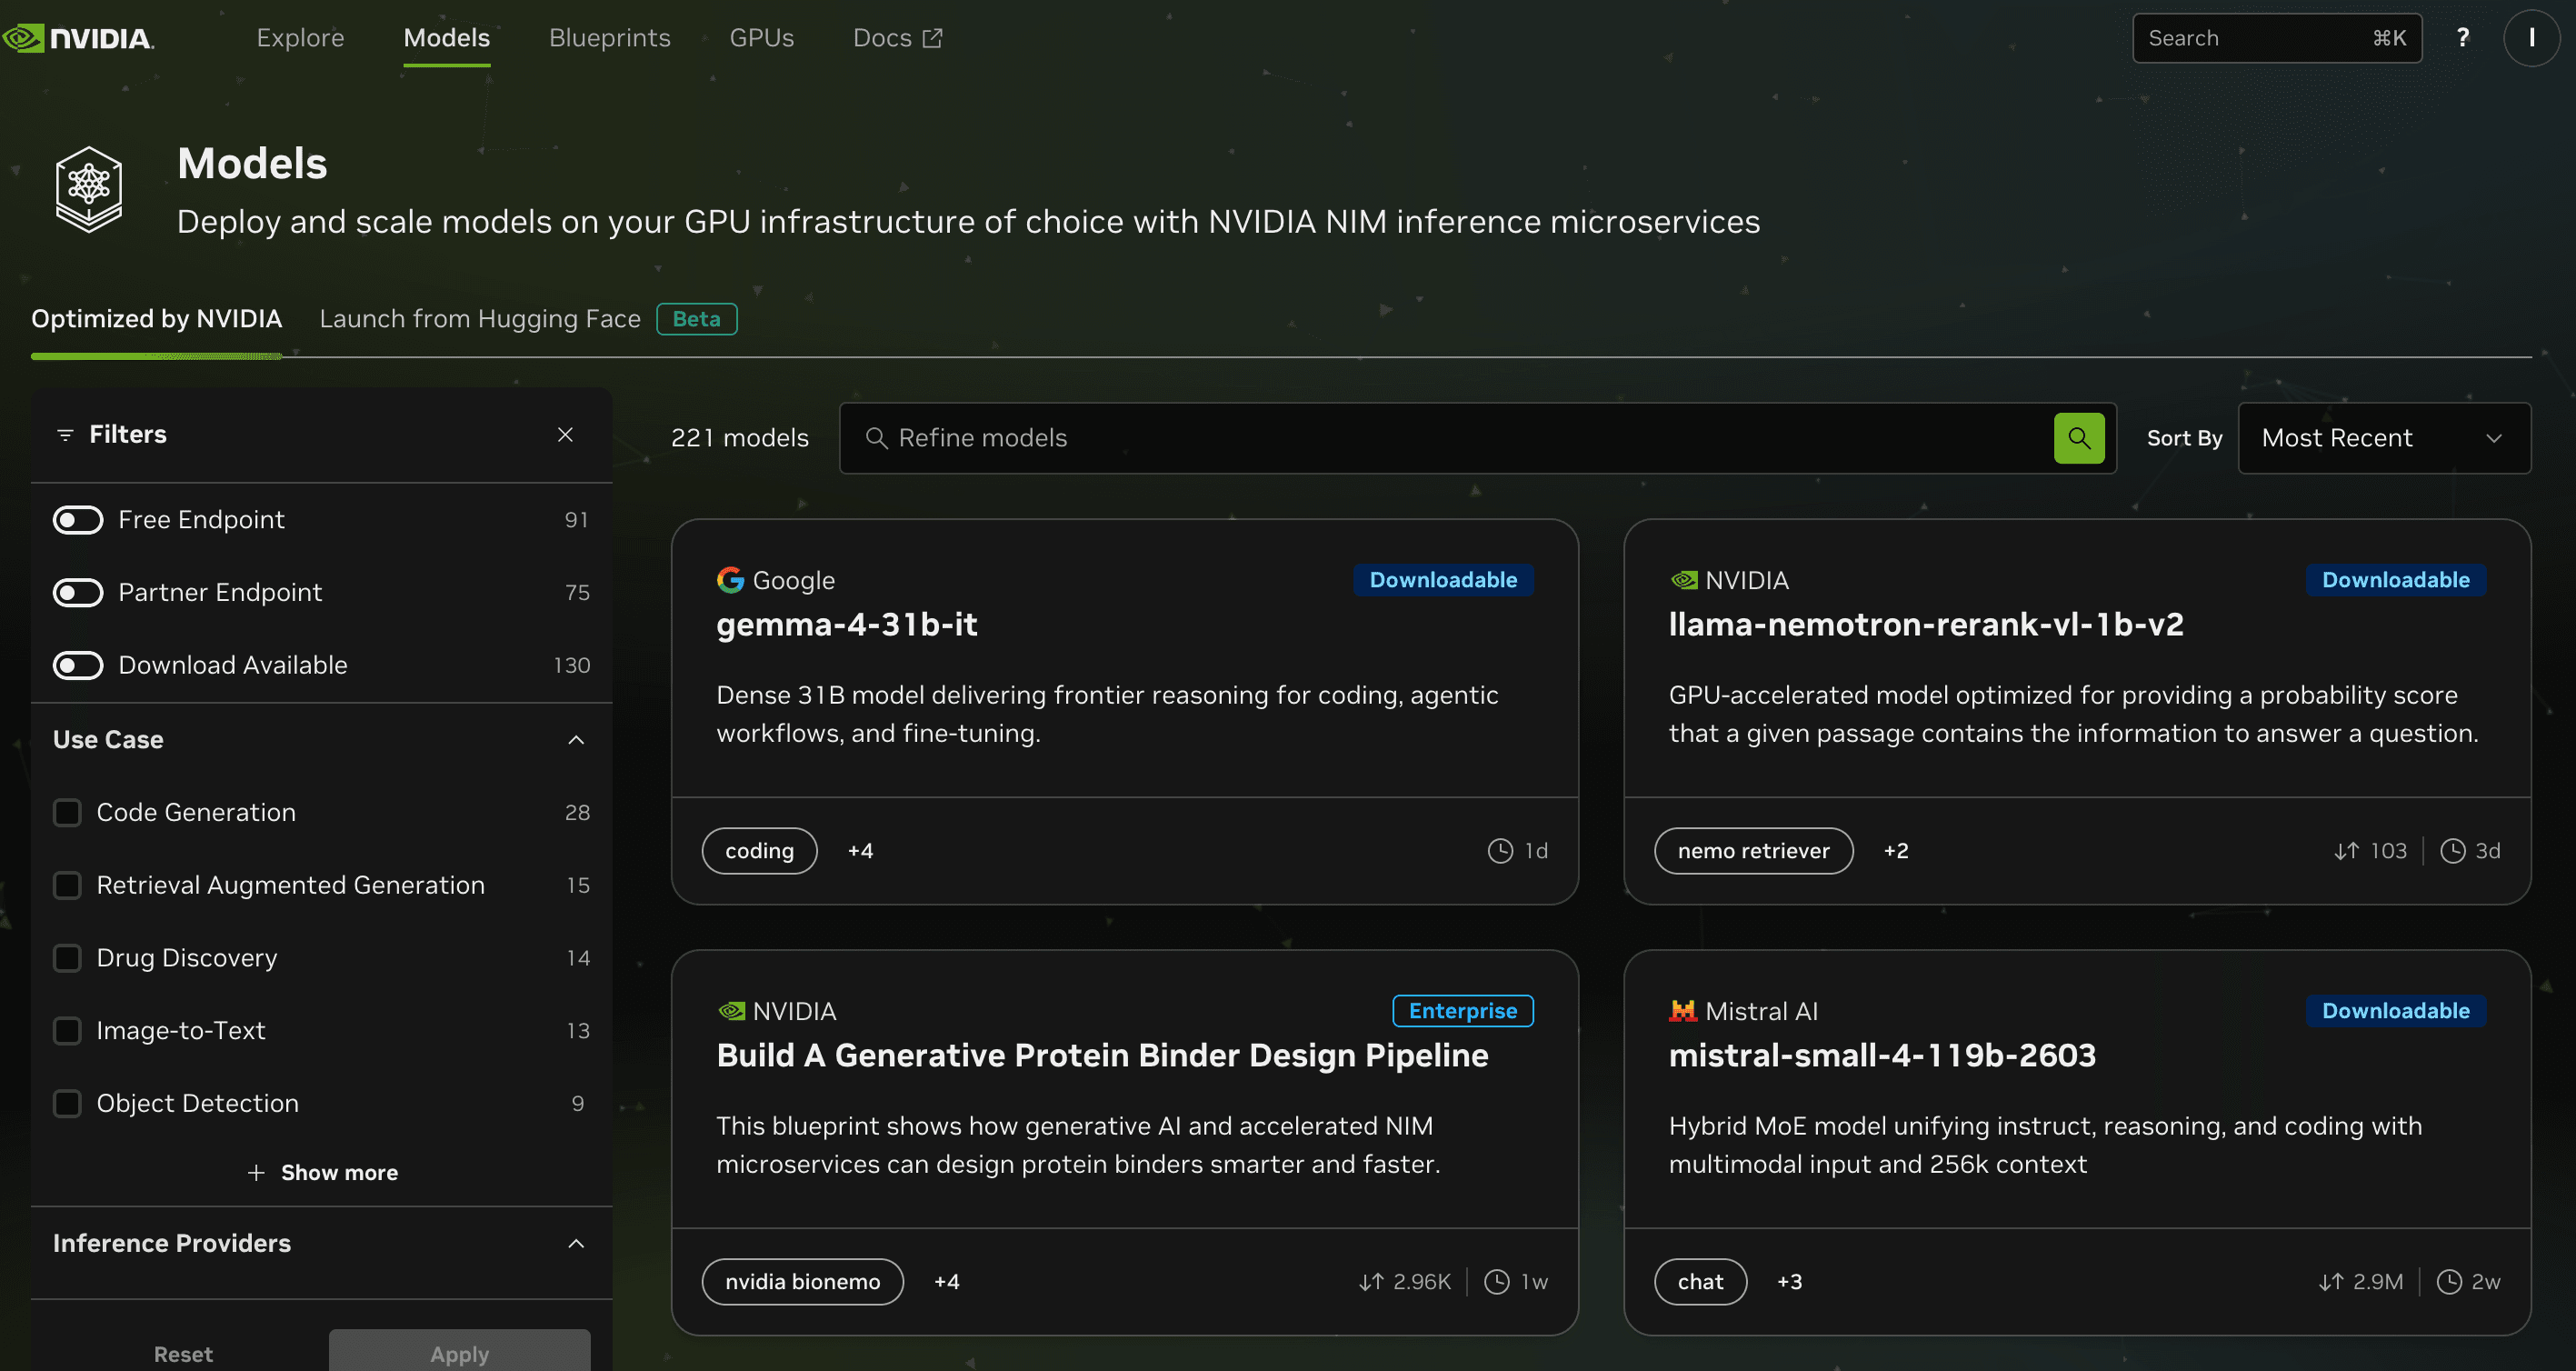Tick the Drug Discovery checkbox
Image resolution: width=2576 pixels, height=1371 pixels.
pos(67,958)
